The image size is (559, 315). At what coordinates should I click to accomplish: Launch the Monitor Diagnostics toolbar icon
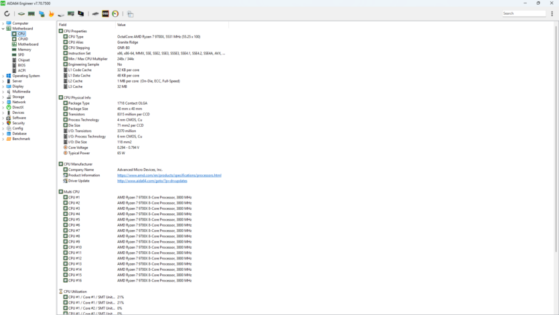tap(81, 13)
